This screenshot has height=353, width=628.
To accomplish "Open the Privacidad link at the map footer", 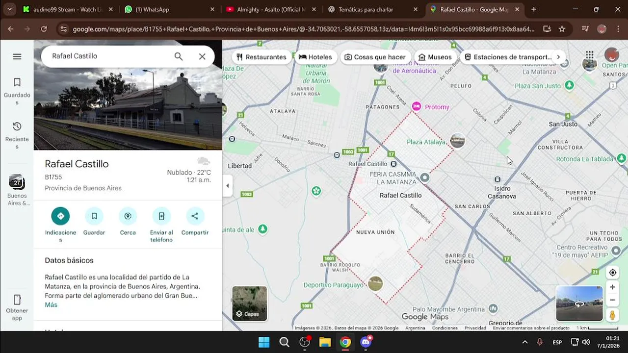I will [x=475, y=328].
